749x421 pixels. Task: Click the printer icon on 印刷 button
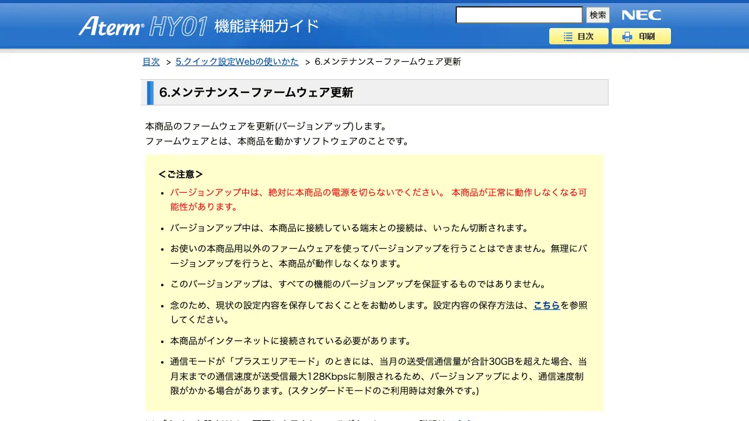tap(628, 37)
